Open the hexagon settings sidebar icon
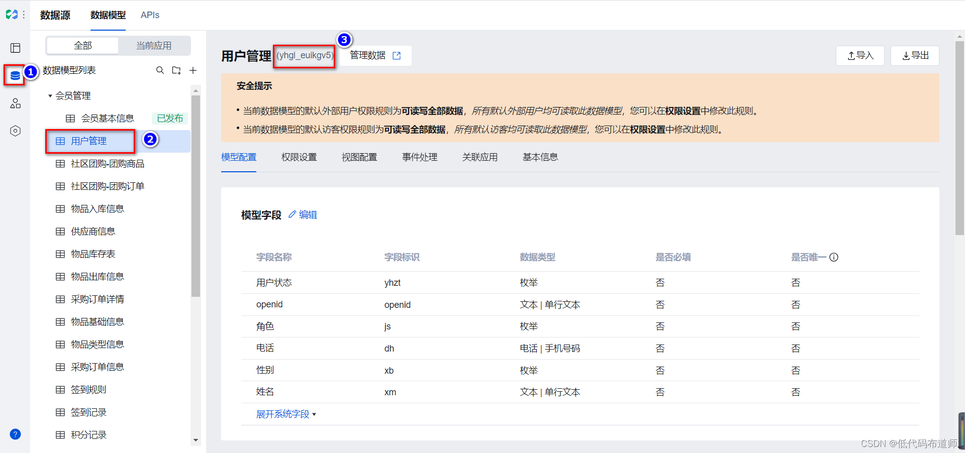This screenshot has width=965, height=453. point(15,131)
